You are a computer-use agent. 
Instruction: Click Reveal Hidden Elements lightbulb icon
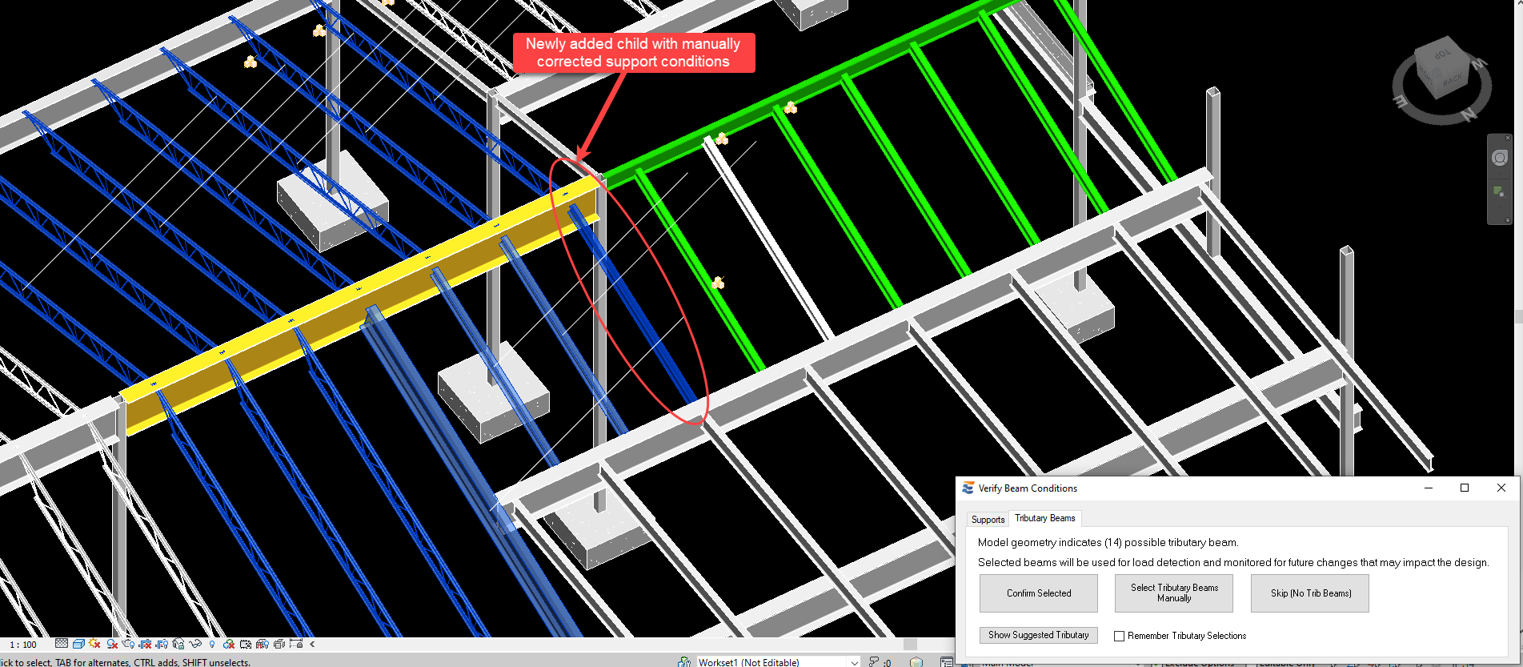(x=212, y=644)
